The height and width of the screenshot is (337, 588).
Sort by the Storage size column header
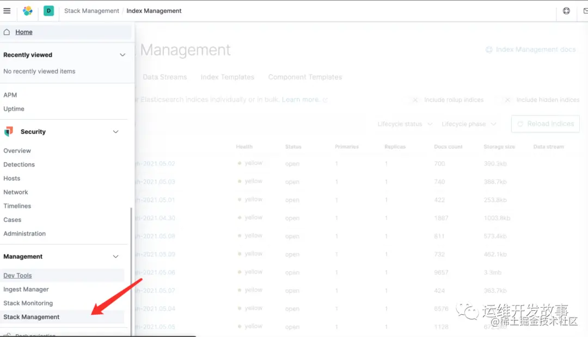tap(499, 146)
